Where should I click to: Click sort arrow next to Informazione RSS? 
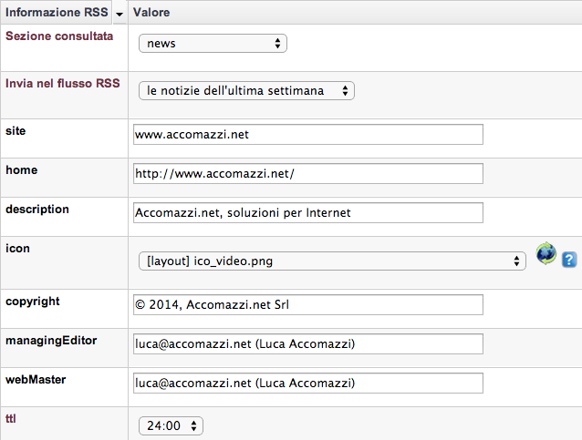coord(120,14)
